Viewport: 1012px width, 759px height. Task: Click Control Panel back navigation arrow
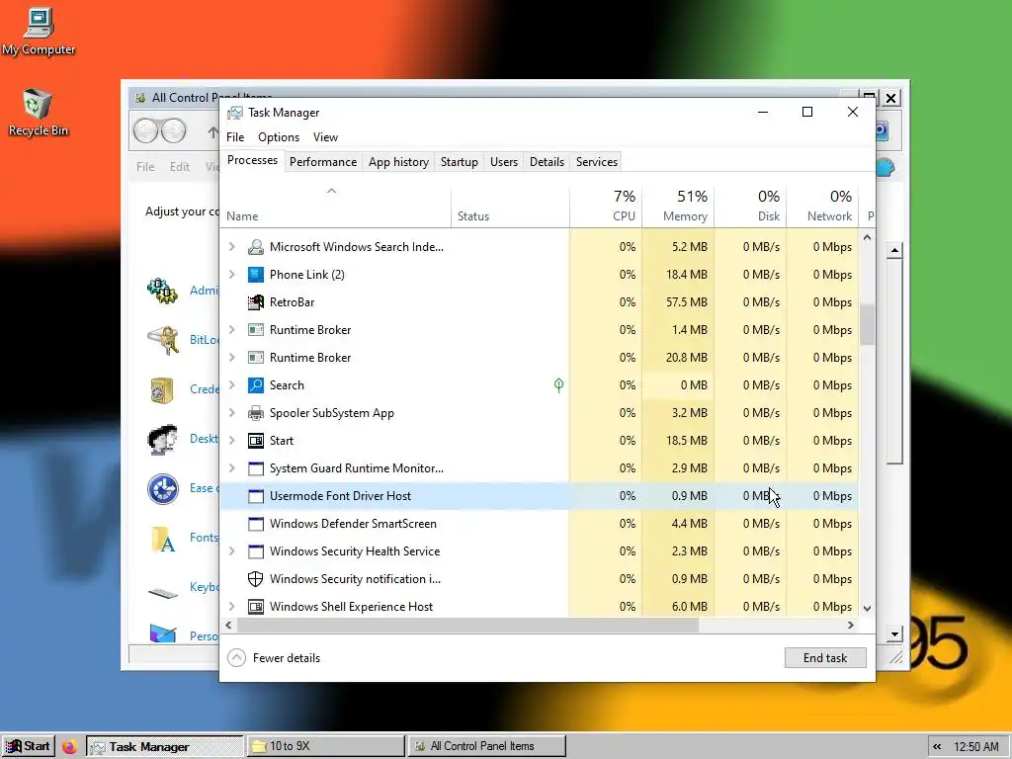(146, 131)
